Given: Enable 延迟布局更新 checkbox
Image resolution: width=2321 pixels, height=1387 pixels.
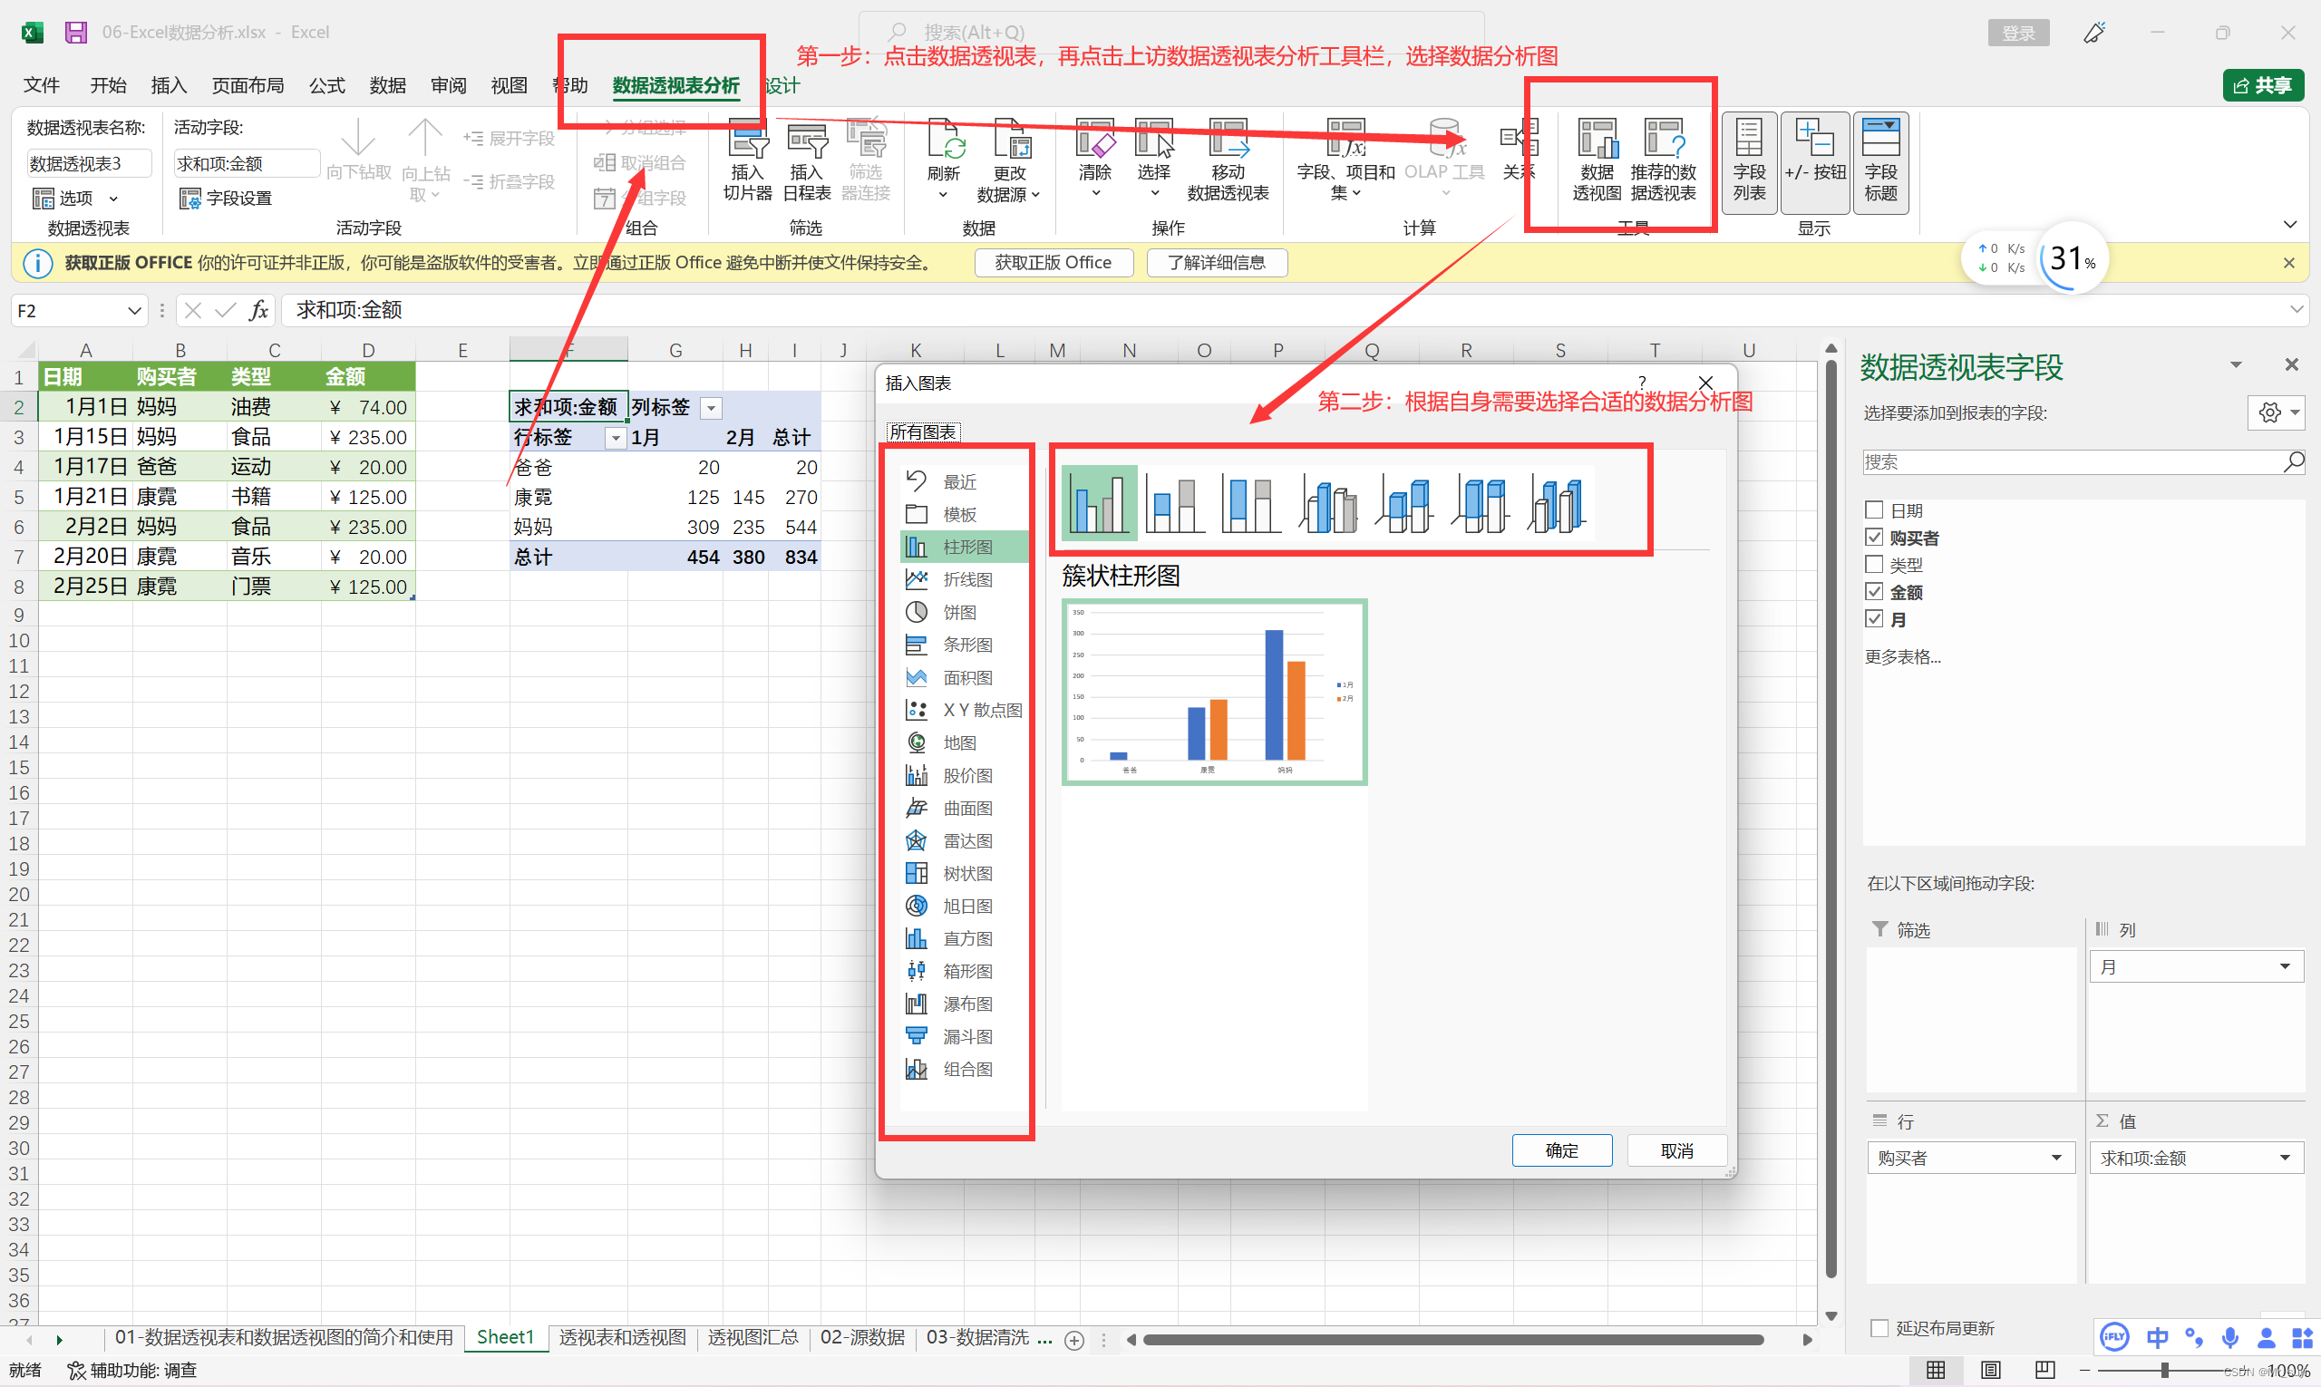Looking at the screenshot, I should coord(1879,1328).
